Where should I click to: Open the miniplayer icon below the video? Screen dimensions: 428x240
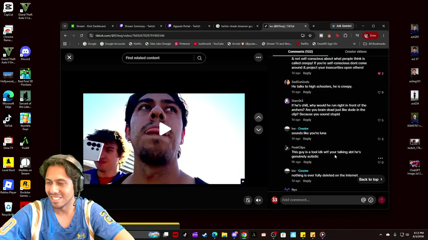248,200
